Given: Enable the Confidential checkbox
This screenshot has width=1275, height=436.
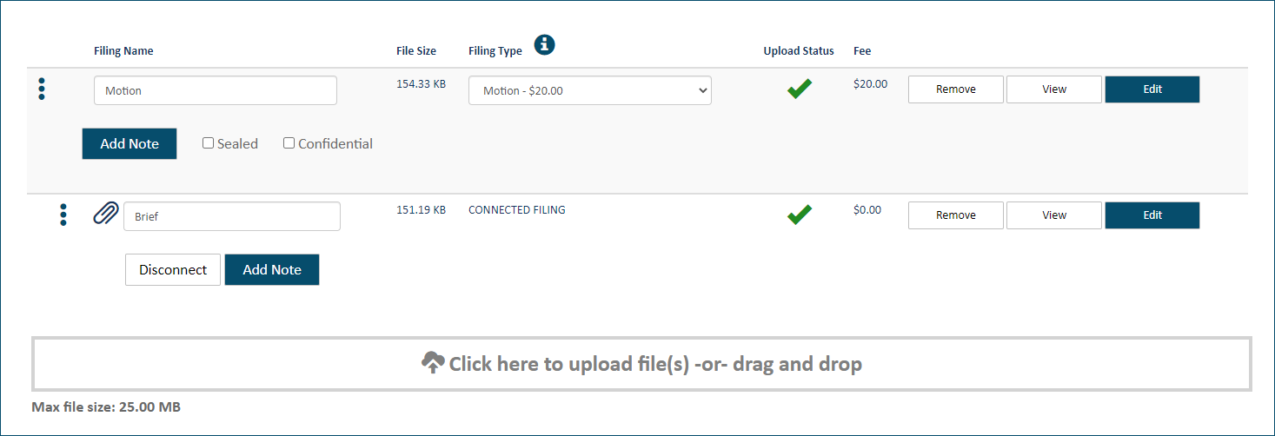Looking at the screenshot, I should click(289, 143).
